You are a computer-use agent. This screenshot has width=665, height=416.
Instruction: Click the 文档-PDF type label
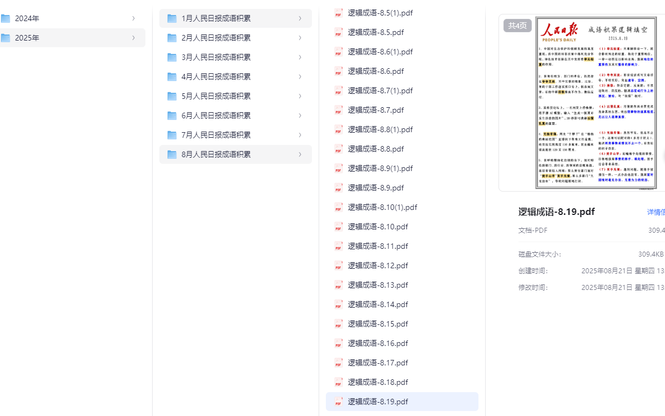pos(533,230)
